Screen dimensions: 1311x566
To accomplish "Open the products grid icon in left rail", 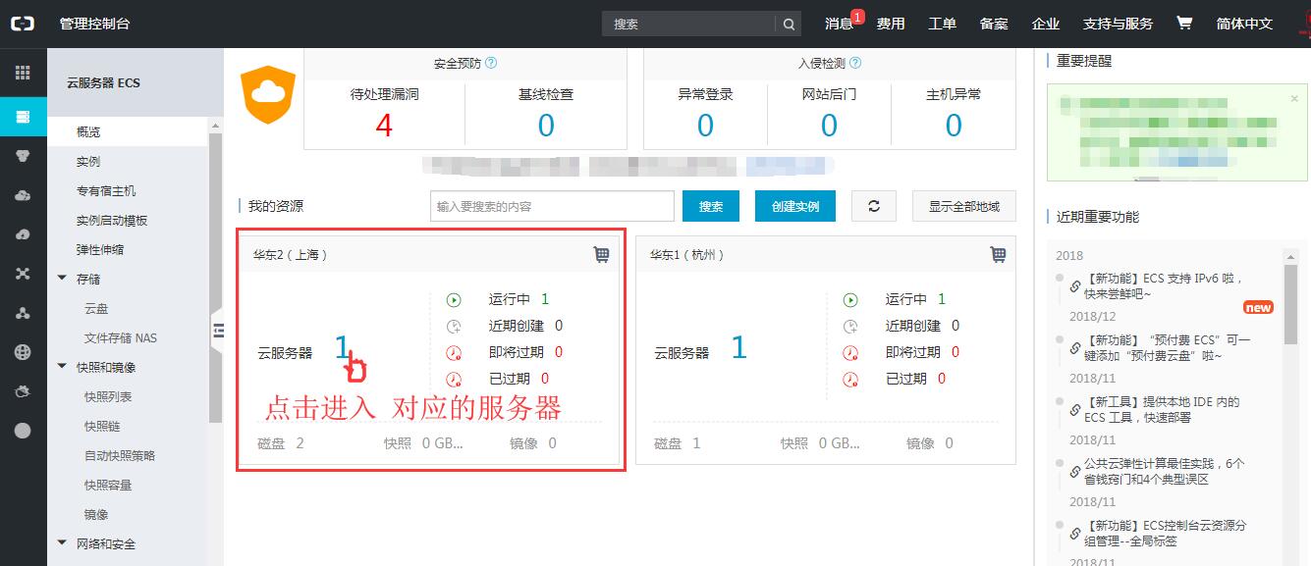I will click(23, 73).
